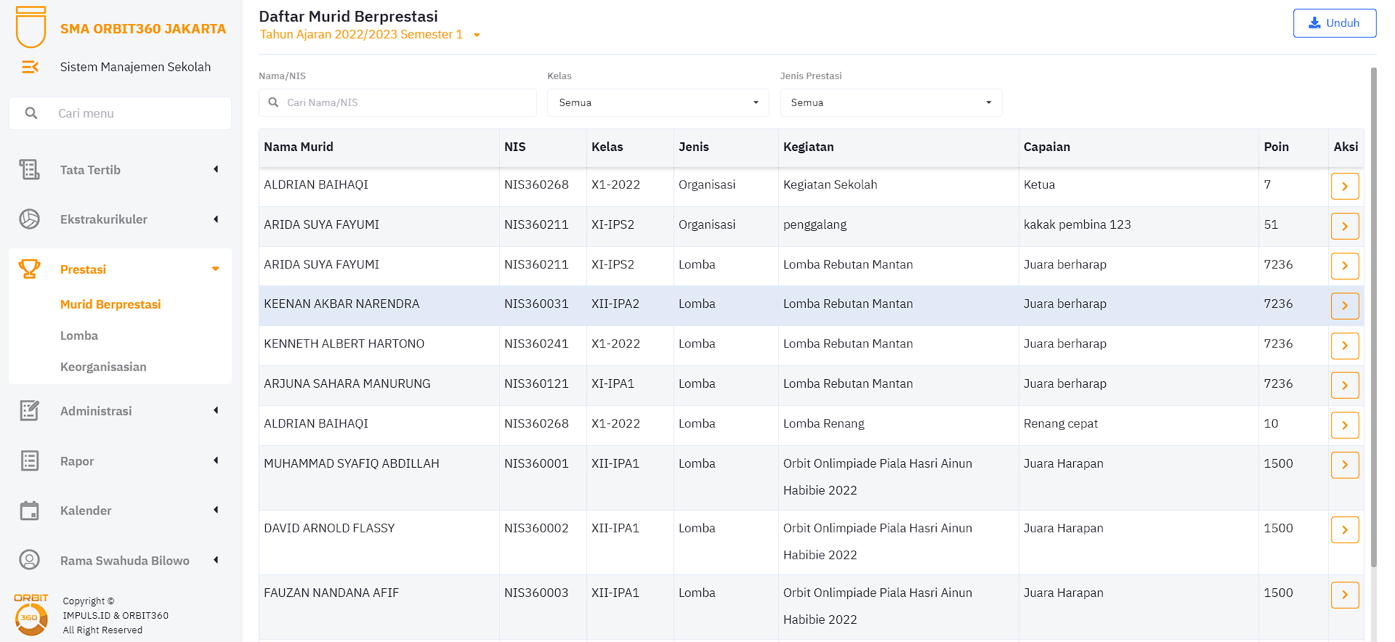1395x642 pixels.
Task: Click the Rapor report icon
Action: pos(30,461)
